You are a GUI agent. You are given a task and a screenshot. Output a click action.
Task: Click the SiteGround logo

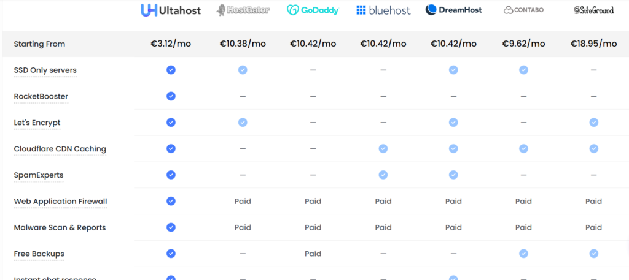594,10
